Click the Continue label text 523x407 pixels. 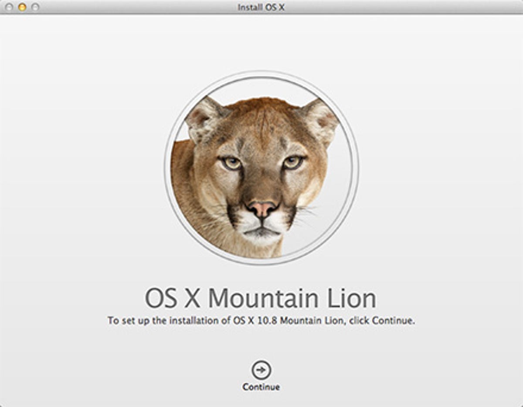pos(261,386)
